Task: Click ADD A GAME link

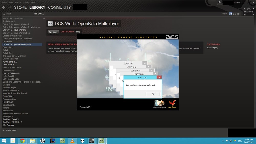Action: [10, 130]
